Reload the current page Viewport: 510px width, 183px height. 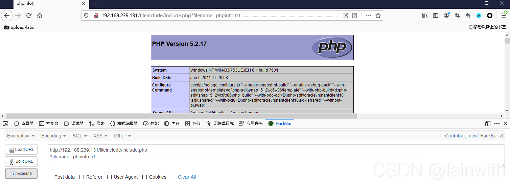pyautogui.click(x=29, y=16)
